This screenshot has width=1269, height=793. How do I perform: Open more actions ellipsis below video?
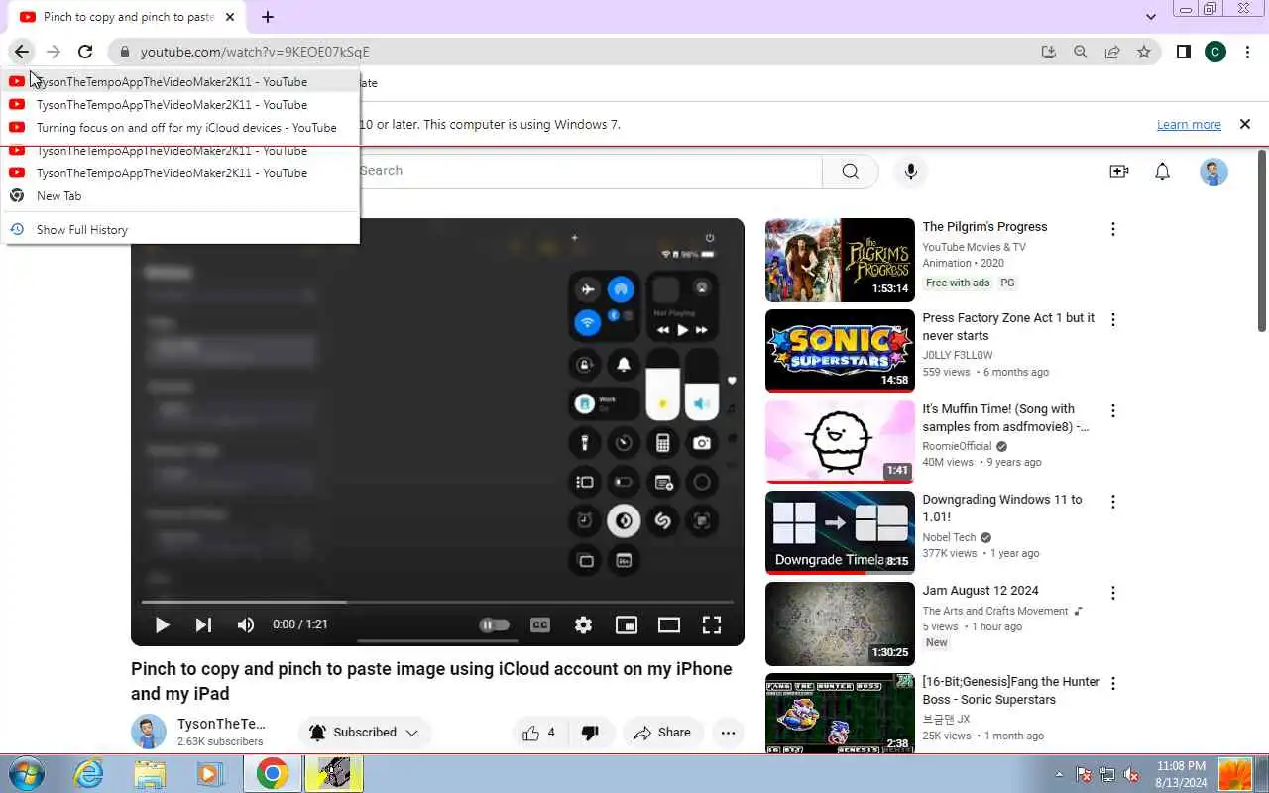pyautogui.click(x=728, y=733)
